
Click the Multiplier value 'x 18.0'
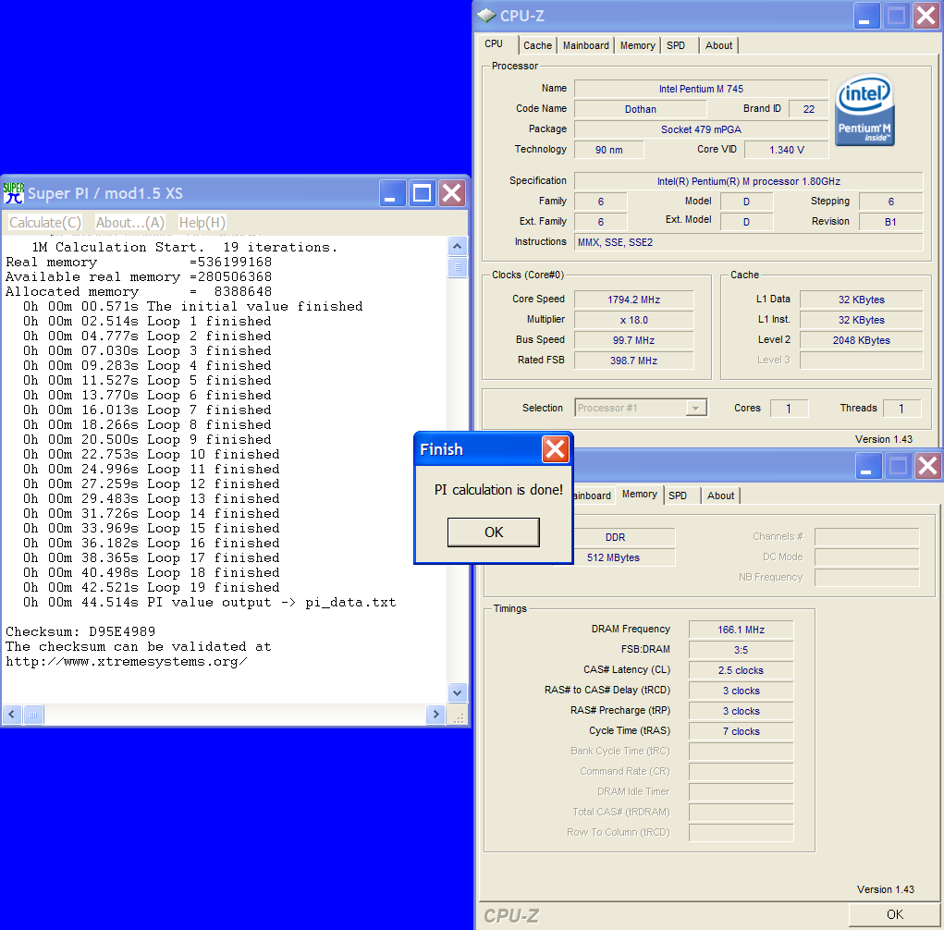(x=634, y=320)
